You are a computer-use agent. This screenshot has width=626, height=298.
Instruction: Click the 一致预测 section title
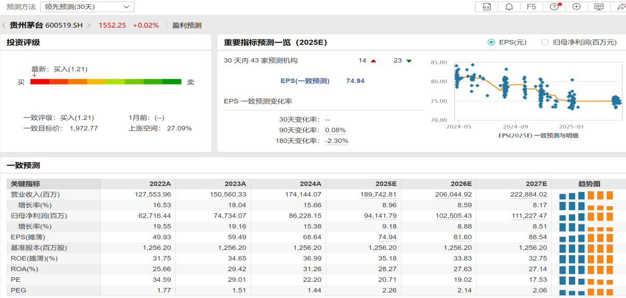(23, 166)
